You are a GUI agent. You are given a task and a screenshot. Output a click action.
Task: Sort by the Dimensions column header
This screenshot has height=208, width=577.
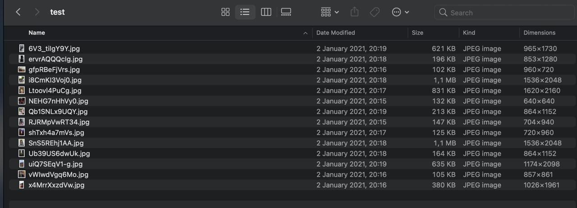tap(539, 33)
